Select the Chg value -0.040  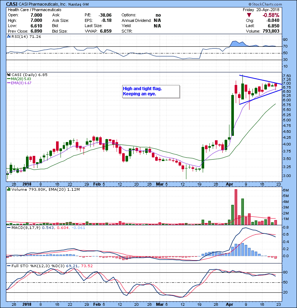click(x=273, y=20)
